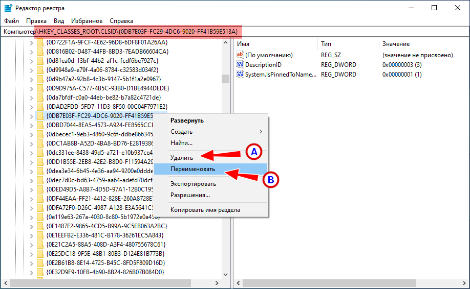Click the Значение column header
The width and height of the screenshot is (470, 289).
pyautogui.click(x=396, y=44)
